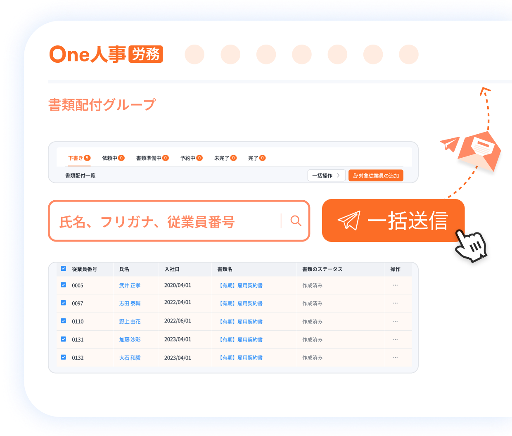
Task: Open the employee link 志田 泰輔
Action: pos(130,303)
